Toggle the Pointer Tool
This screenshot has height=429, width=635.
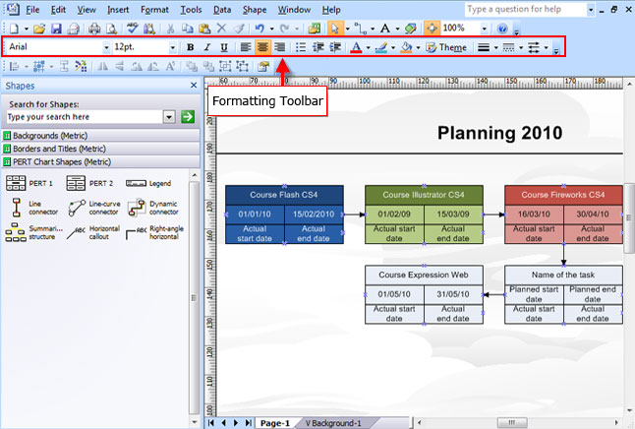tap(335, 29)
